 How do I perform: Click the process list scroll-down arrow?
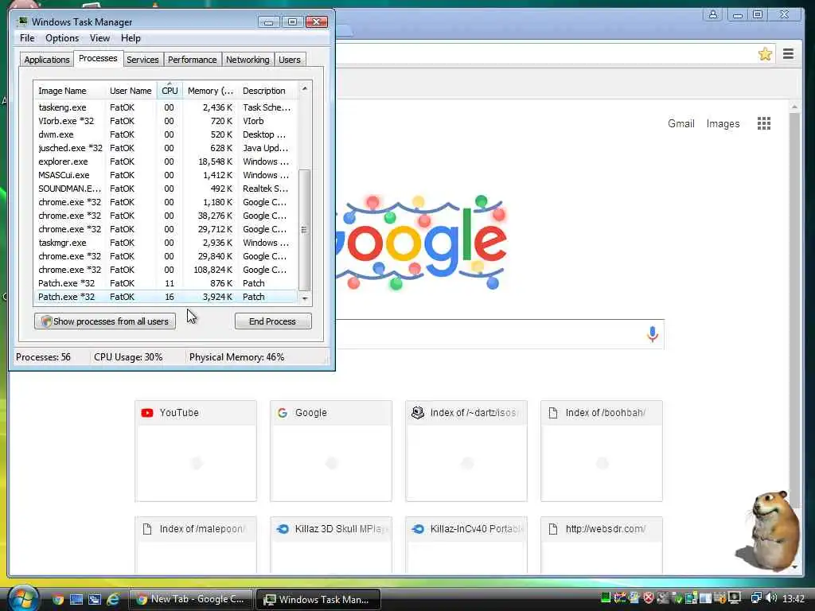pos(305,299)
